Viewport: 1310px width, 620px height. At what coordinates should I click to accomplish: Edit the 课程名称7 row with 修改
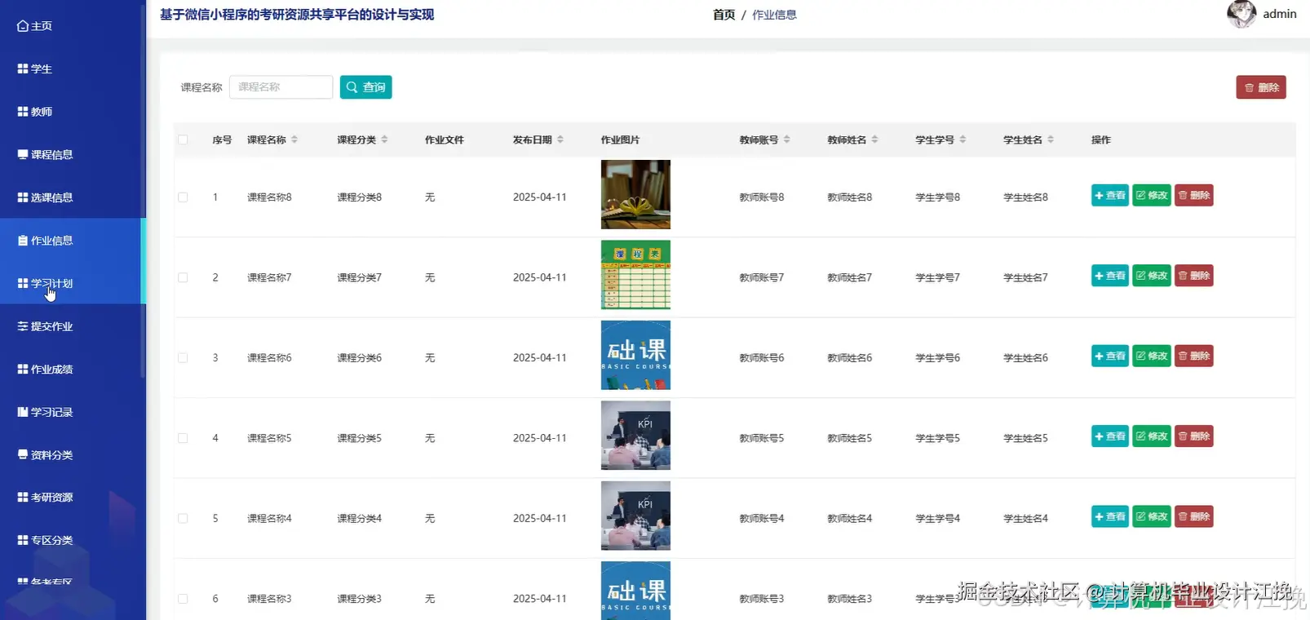click(x=1152, y=276)
